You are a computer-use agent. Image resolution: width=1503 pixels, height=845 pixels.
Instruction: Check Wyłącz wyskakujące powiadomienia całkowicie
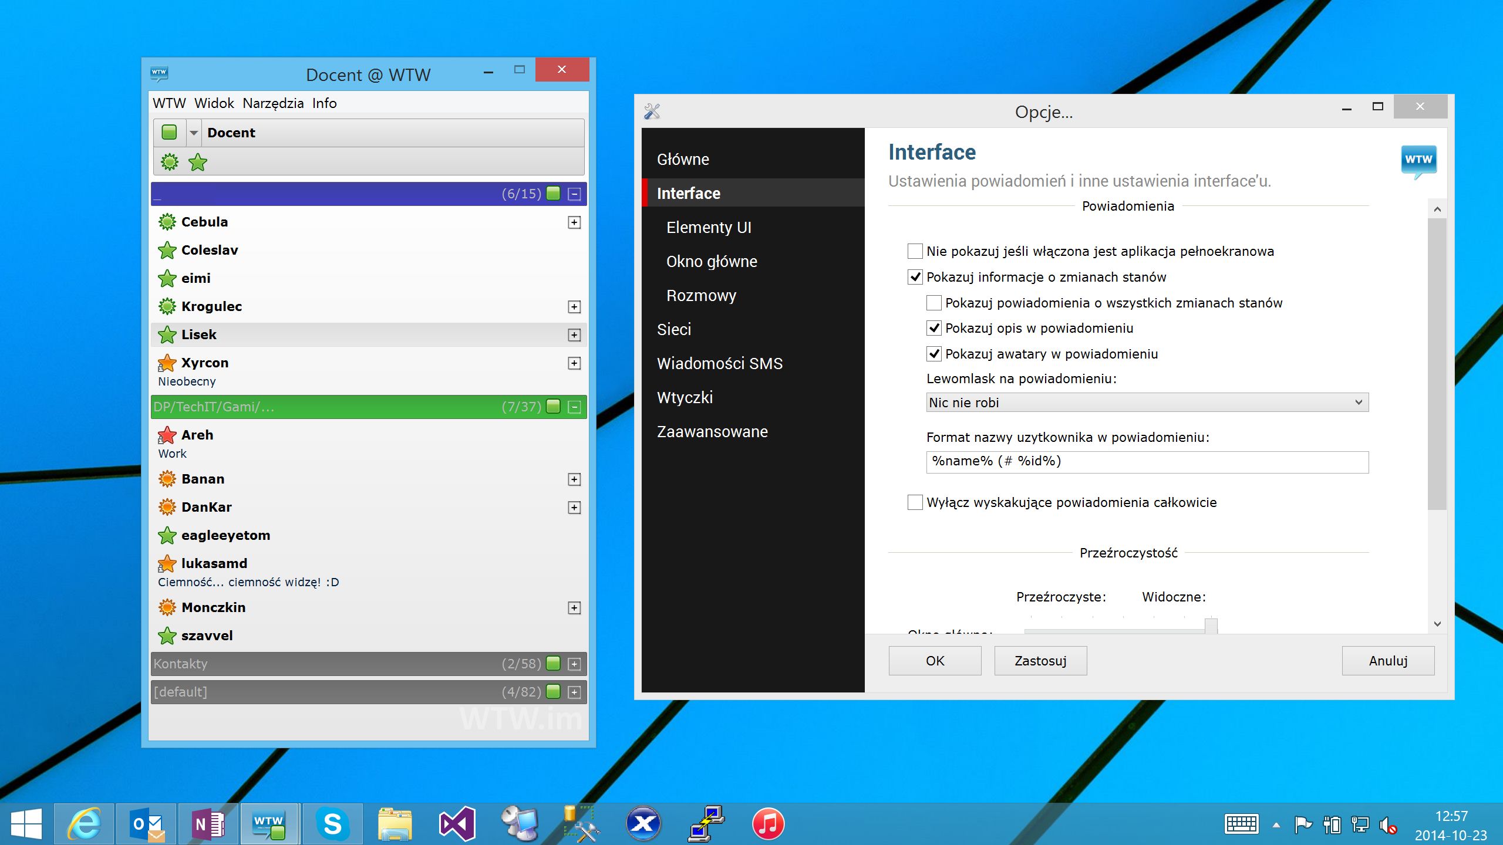coord(915,502)
